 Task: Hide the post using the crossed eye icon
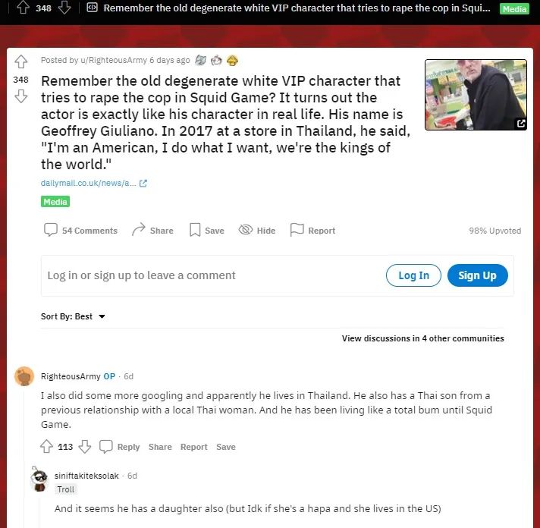[x=257, y=230]
